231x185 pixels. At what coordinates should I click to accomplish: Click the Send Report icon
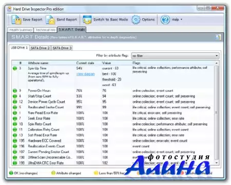pos(50,20)
